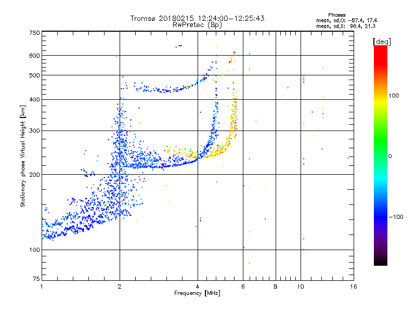Click the 'Stationary phase Virtual Height [km]' axis label
Image resolution: width=416 pixels, height=312 pixels.
tap(23, 157)
